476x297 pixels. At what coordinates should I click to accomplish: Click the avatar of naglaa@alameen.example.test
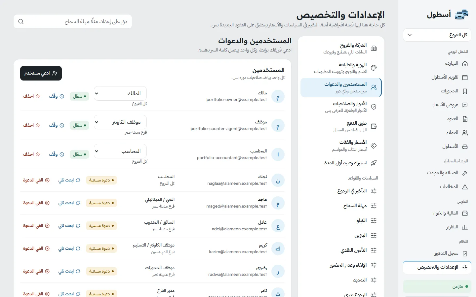click(x=278, y=181)
